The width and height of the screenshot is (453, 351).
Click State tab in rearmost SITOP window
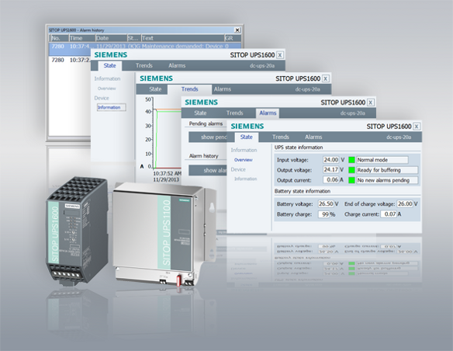click(110, 66)
